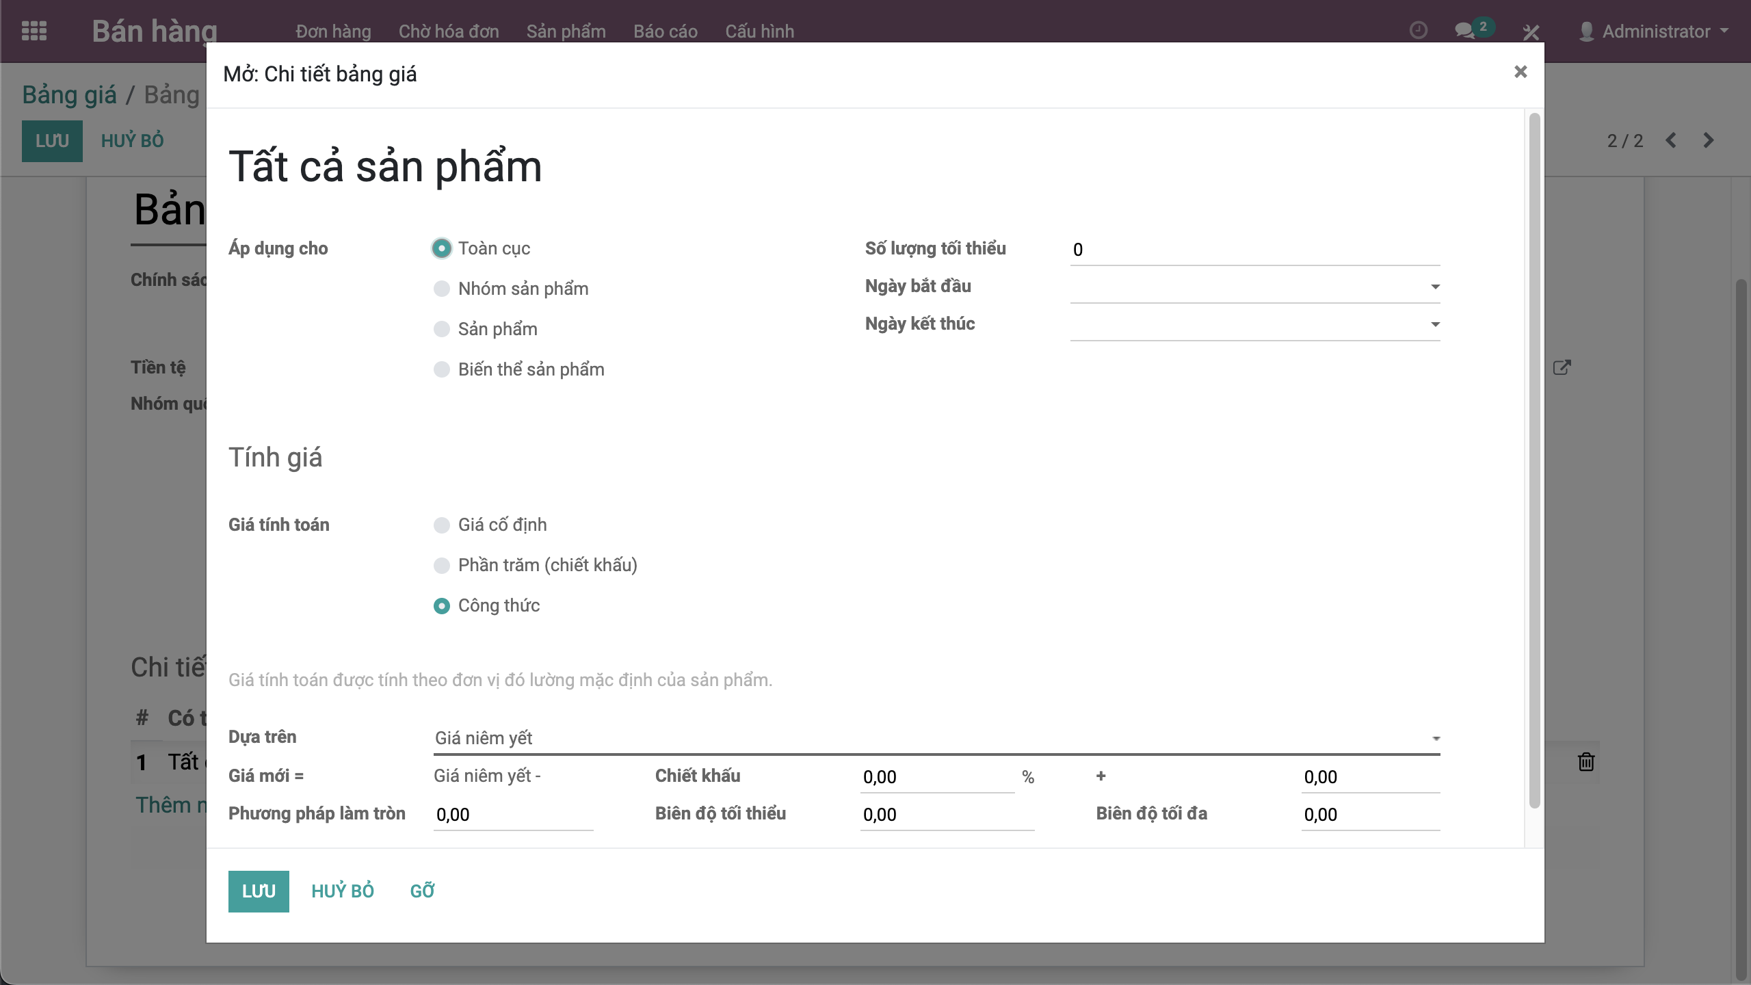
Task: Select Nhóm sản phẩm radio option
Action: [442, 289]
